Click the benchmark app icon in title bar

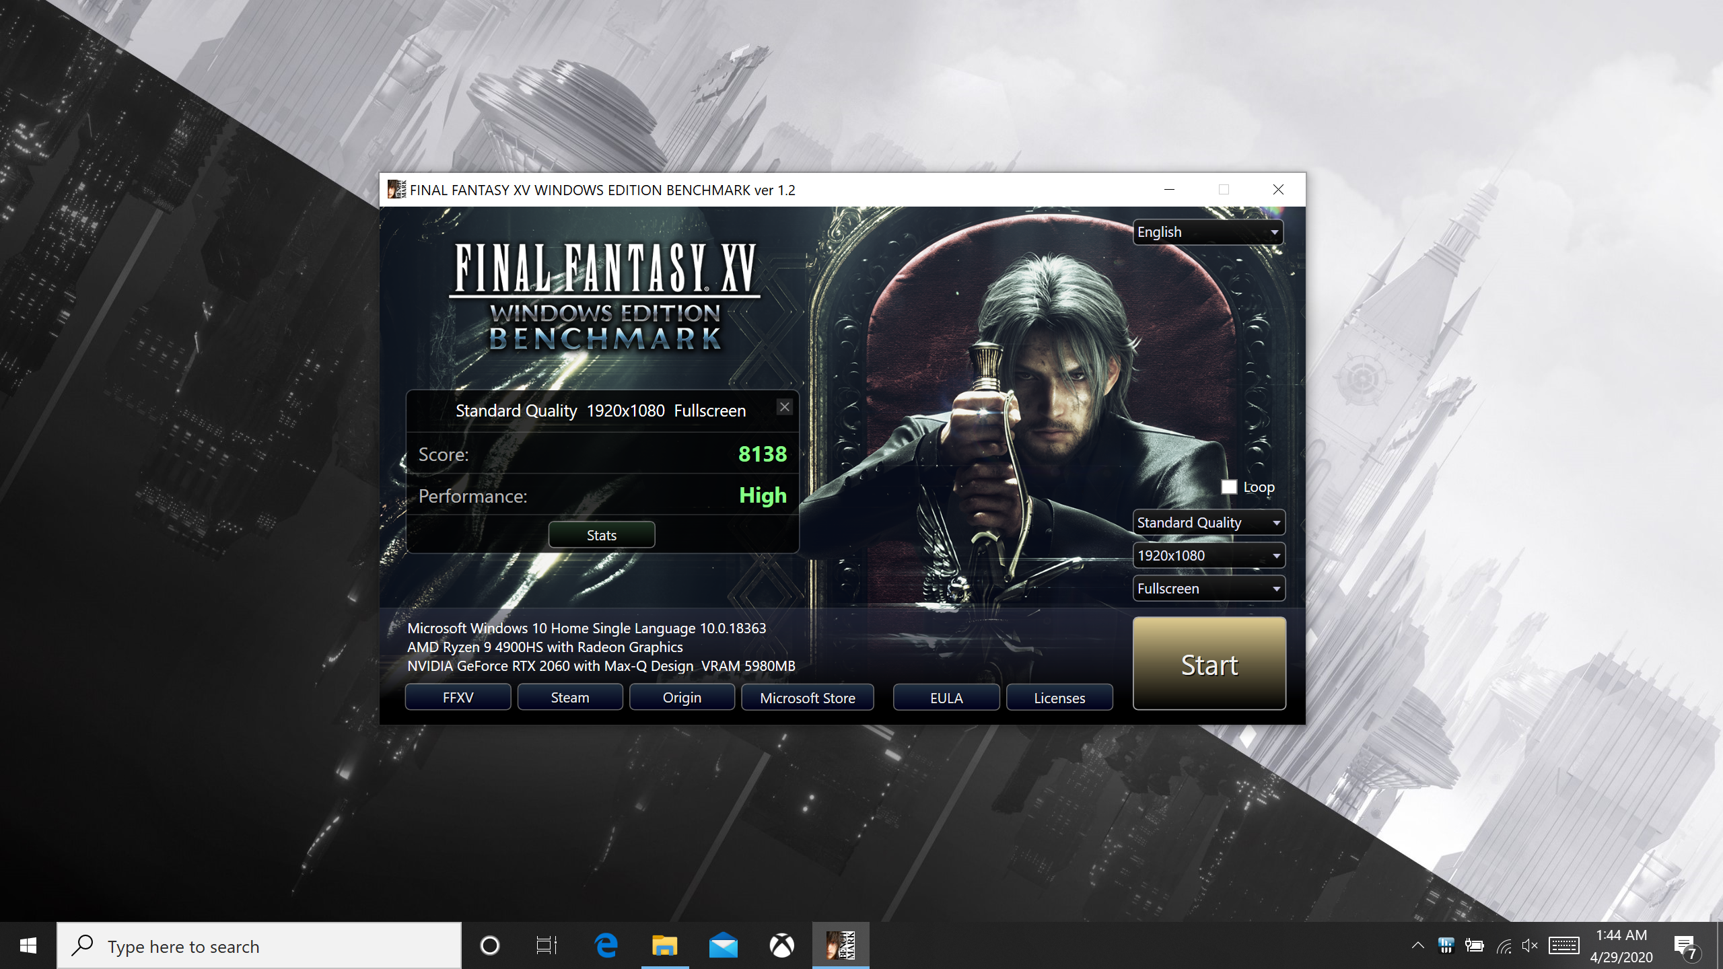(x=396, y=190)
